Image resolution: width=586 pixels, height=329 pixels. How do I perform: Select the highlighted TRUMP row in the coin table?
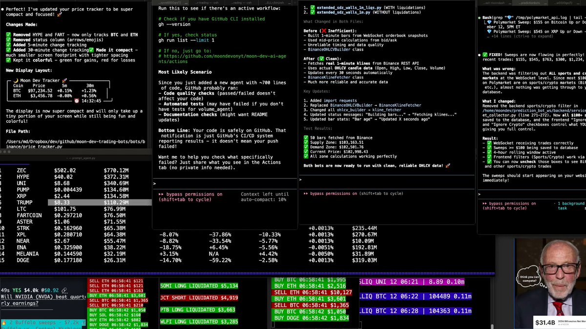[x=76, y=202]
